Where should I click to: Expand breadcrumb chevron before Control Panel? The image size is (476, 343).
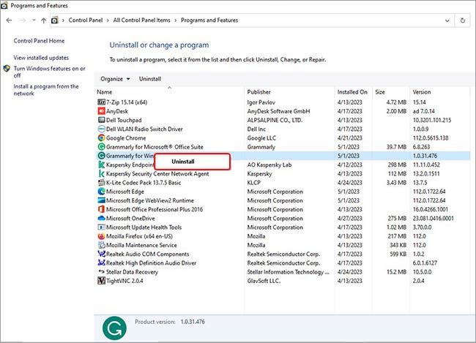(x=63, y=20)
